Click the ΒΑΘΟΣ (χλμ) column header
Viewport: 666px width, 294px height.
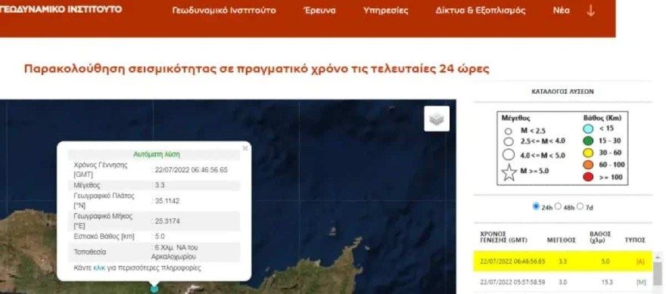(600, 237)
